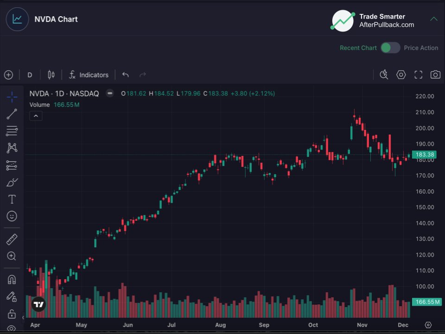445x334 pixels.
Task: Open the TradingView logo link
Action: [x=38, y=304]
